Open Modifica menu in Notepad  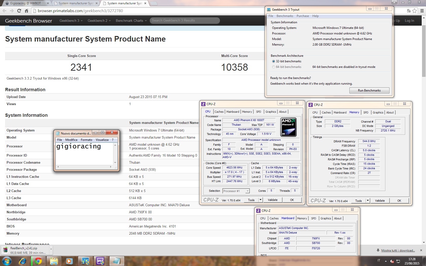[x=71, y=140]
